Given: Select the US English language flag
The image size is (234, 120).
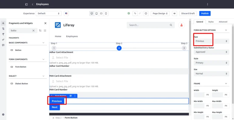Looking at the screenshot, I should pos(66,13).
